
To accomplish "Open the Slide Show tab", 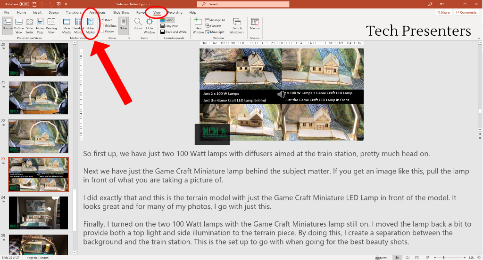I will [x=121, y=12].
